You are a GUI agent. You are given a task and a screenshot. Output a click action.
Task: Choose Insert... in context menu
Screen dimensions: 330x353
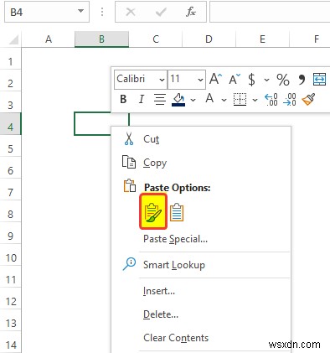tap(201, 291)
